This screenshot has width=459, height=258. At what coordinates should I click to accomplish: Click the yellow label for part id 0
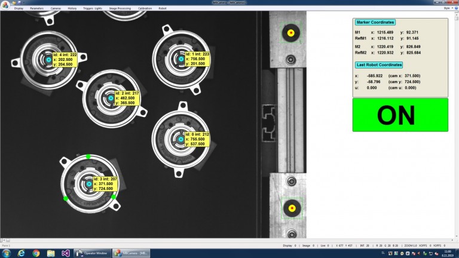(197, 139)
